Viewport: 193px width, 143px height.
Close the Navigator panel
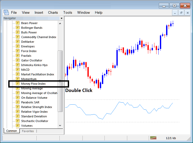click(x=62, y=18)
